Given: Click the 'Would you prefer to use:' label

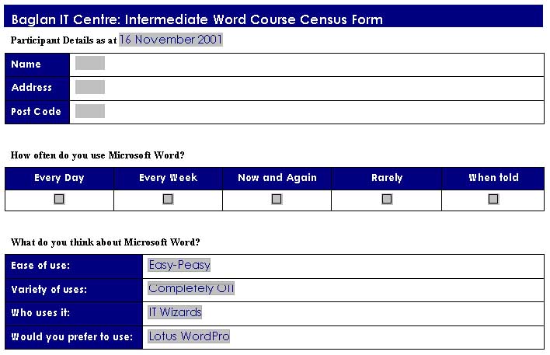Looking at the screenshot, I should click(x=72, y=337).
